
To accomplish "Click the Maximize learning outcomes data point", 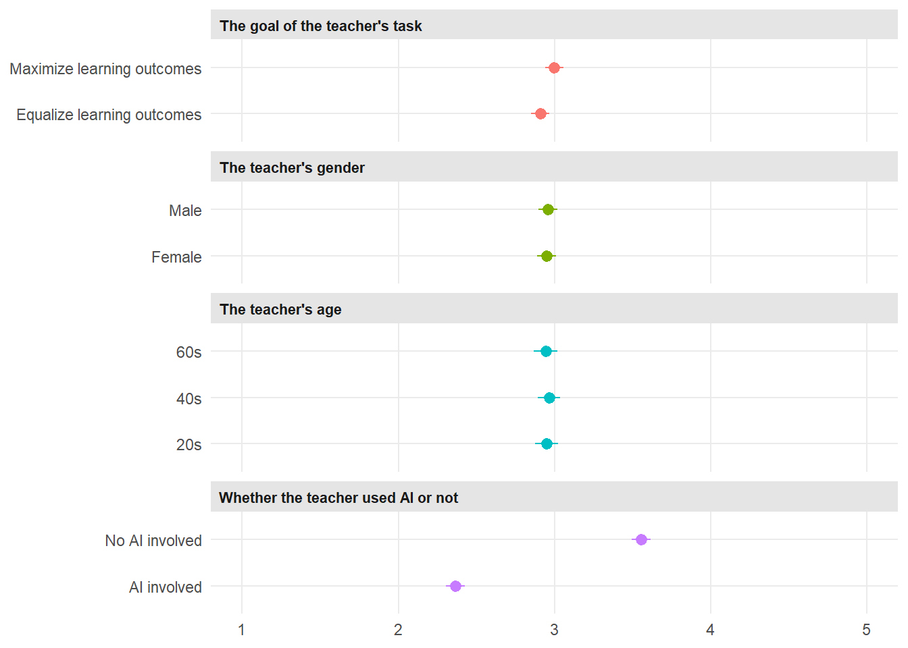I will [x=554, y=67].
